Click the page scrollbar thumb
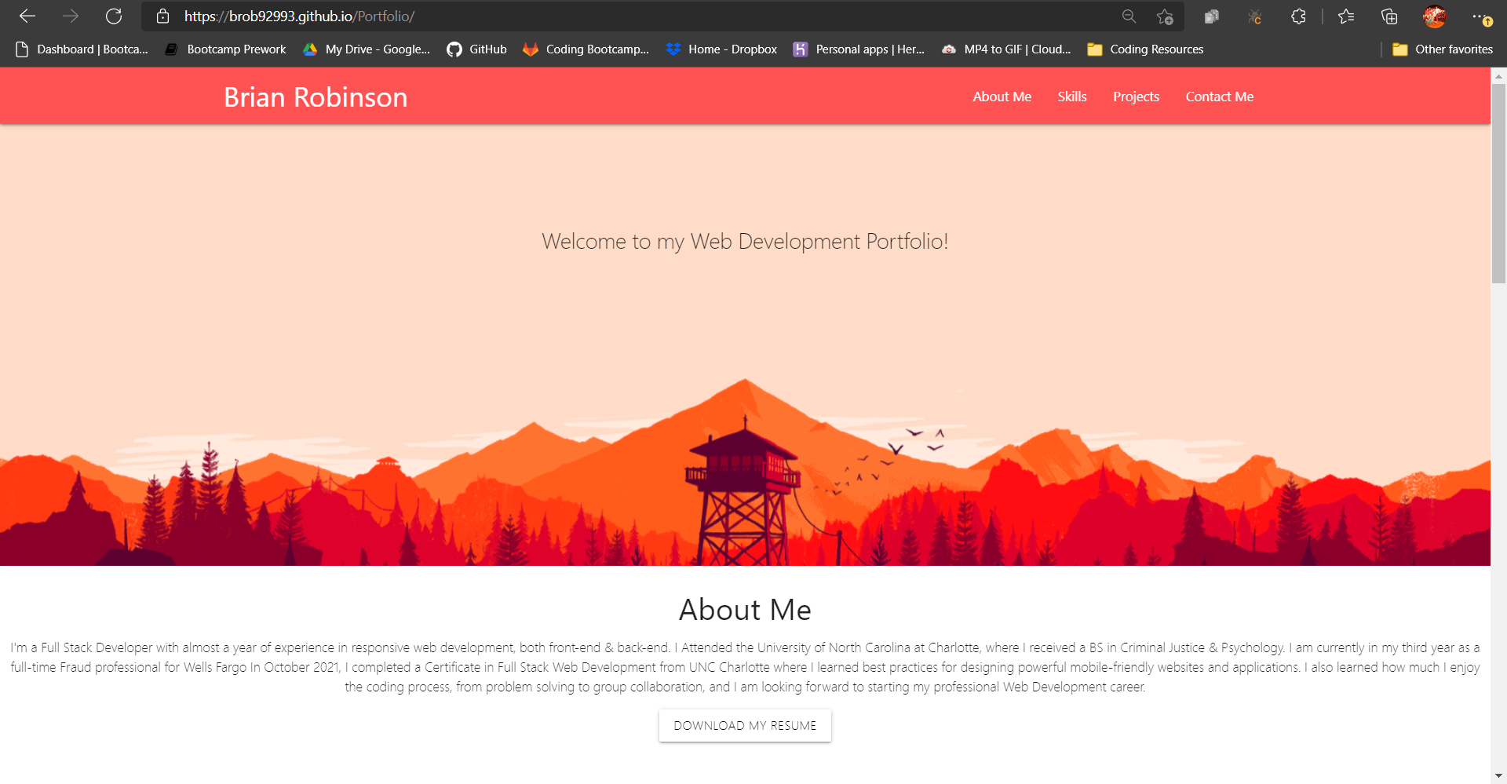The width and height of the screenshot is (1507, 784). coord(1498,183)
